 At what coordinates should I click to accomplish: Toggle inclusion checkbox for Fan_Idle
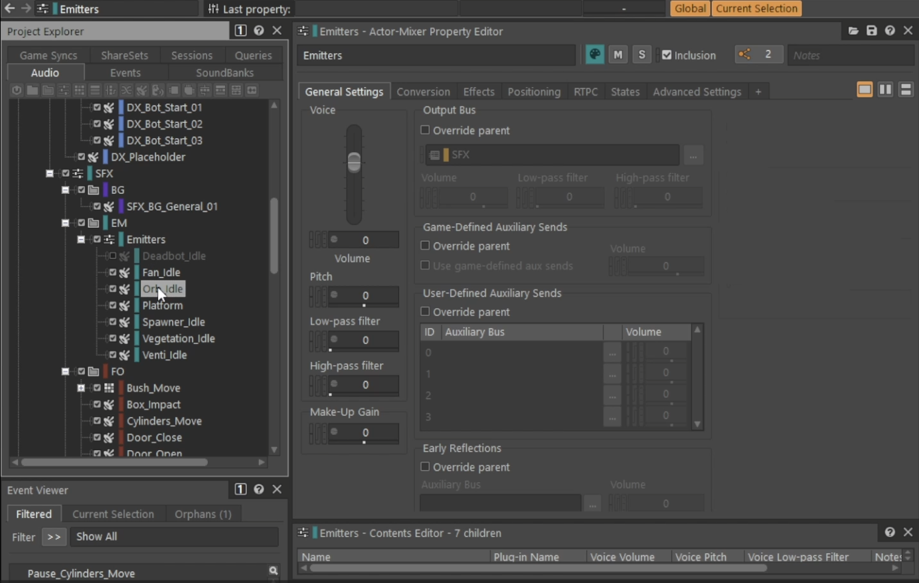[x=112, y=272]
